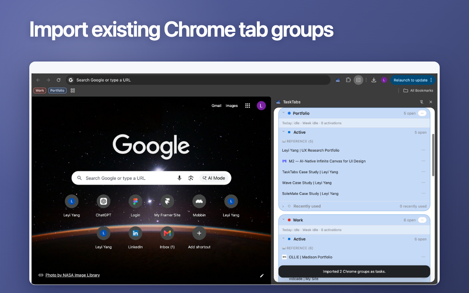Click the Add shortcut plus button
The height and width of the screenshot is (293, 469).
pyautogui.click(x=199, y=233)
